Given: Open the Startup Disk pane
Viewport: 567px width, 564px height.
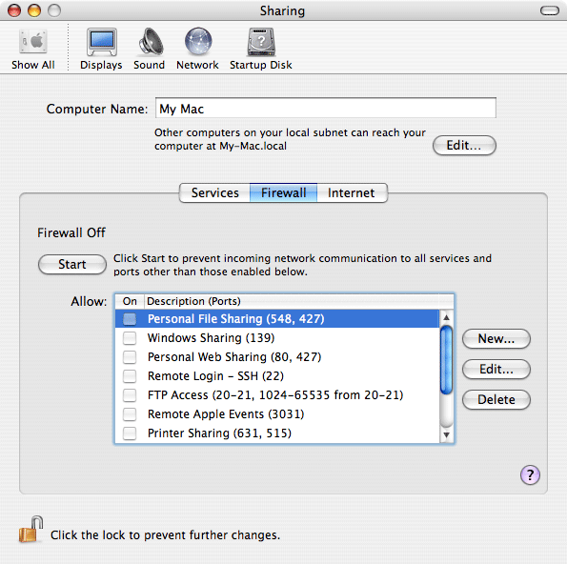Looking at the screenshot, I should [x=261, y=50].
